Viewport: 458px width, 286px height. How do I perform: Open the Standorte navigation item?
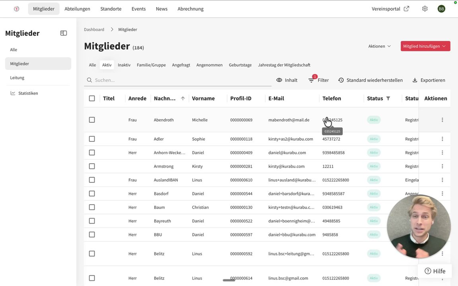tap(111, 9)
